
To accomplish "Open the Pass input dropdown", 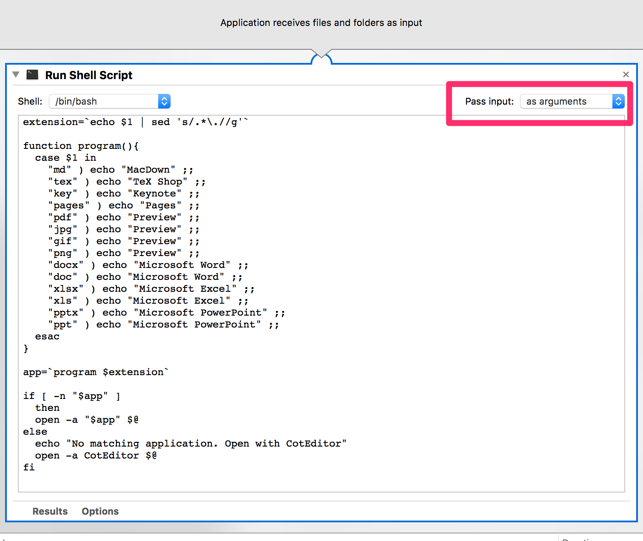I will pos(572,101).
